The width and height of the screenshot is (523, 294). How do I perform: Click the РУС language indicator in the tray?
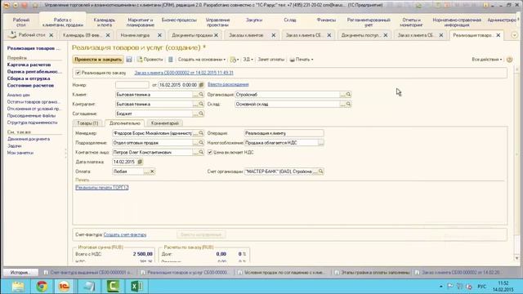481,287
